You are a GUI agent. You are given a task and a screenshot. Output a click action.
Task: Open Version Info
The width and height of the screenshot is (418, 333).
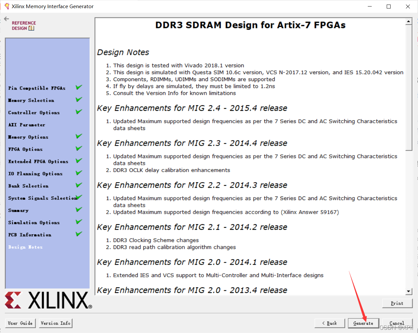55,323
